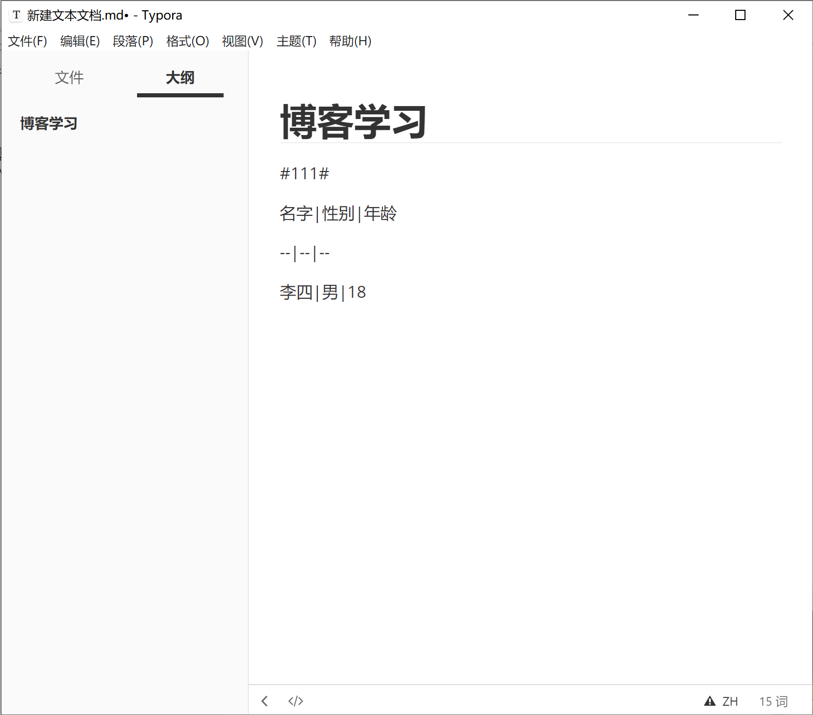Screen dimensions: 813x715
Task: Click the ZH language indicator
Action: click(730, 702)
